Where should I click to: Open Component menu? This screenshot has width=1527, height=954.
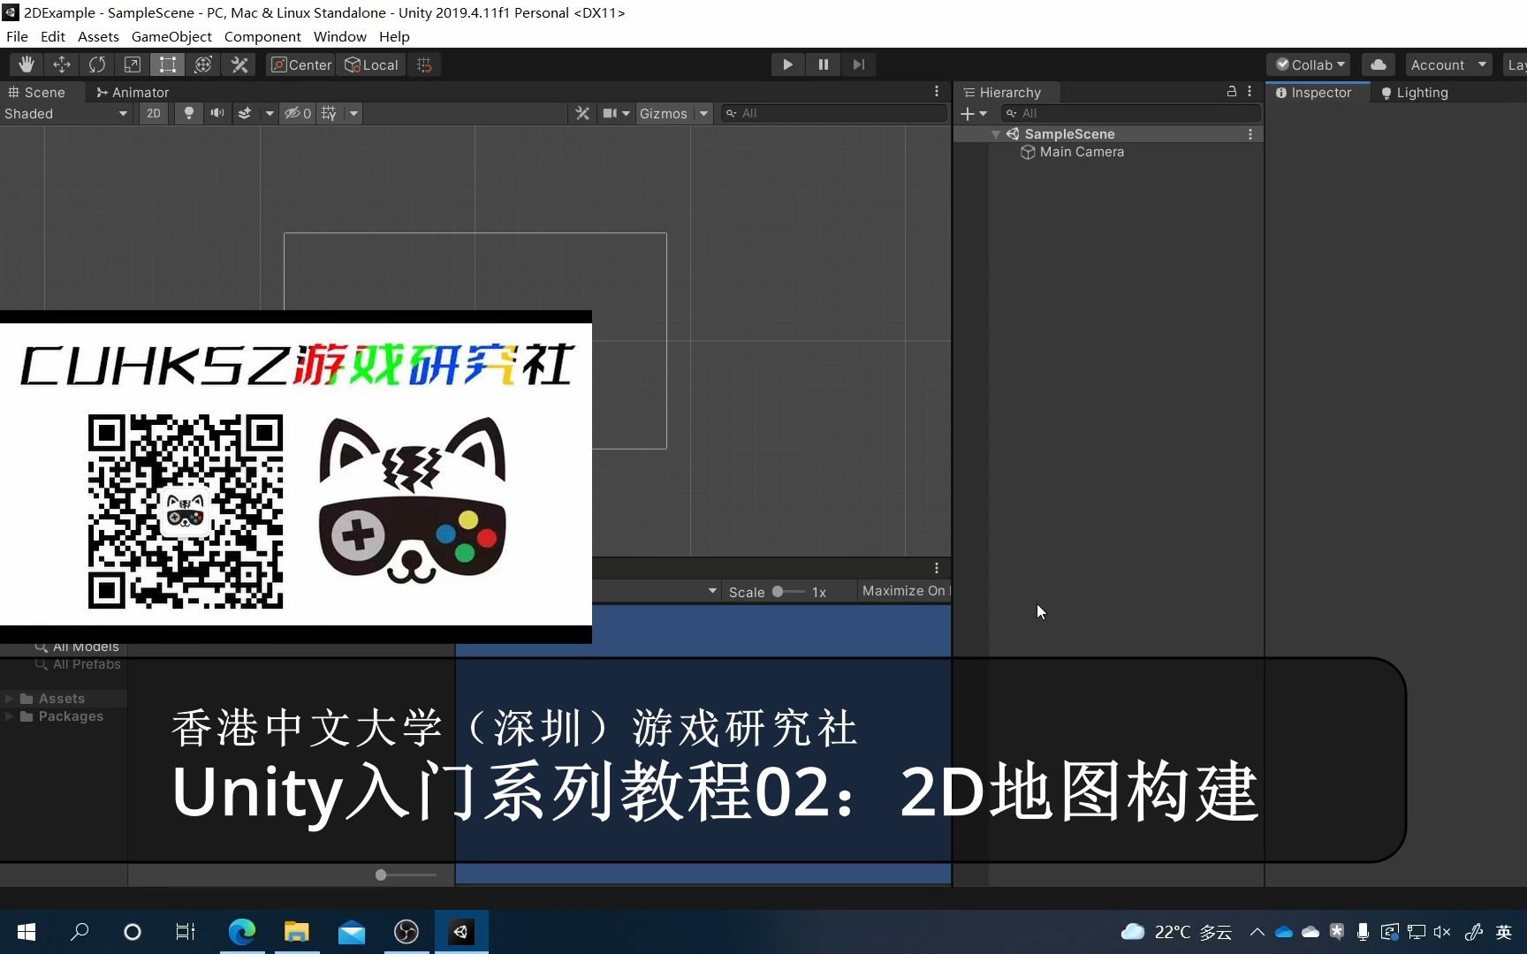pyautogui.click(x=262, y=36)
